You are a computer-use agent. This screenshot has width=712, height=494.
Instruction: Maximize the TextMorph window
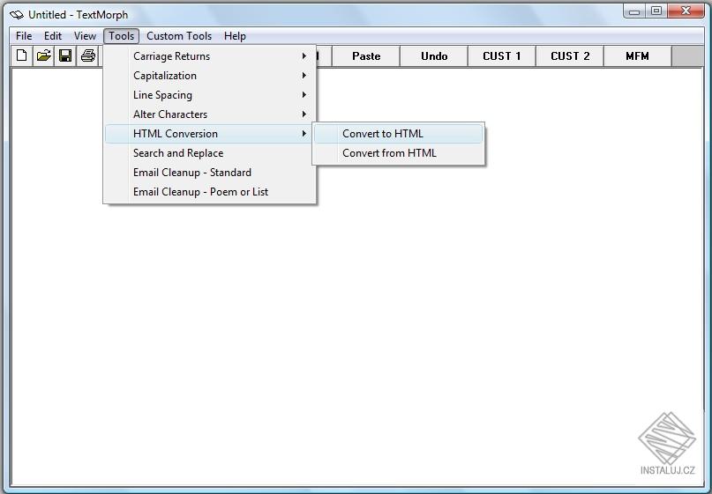(x=656, y=11)
